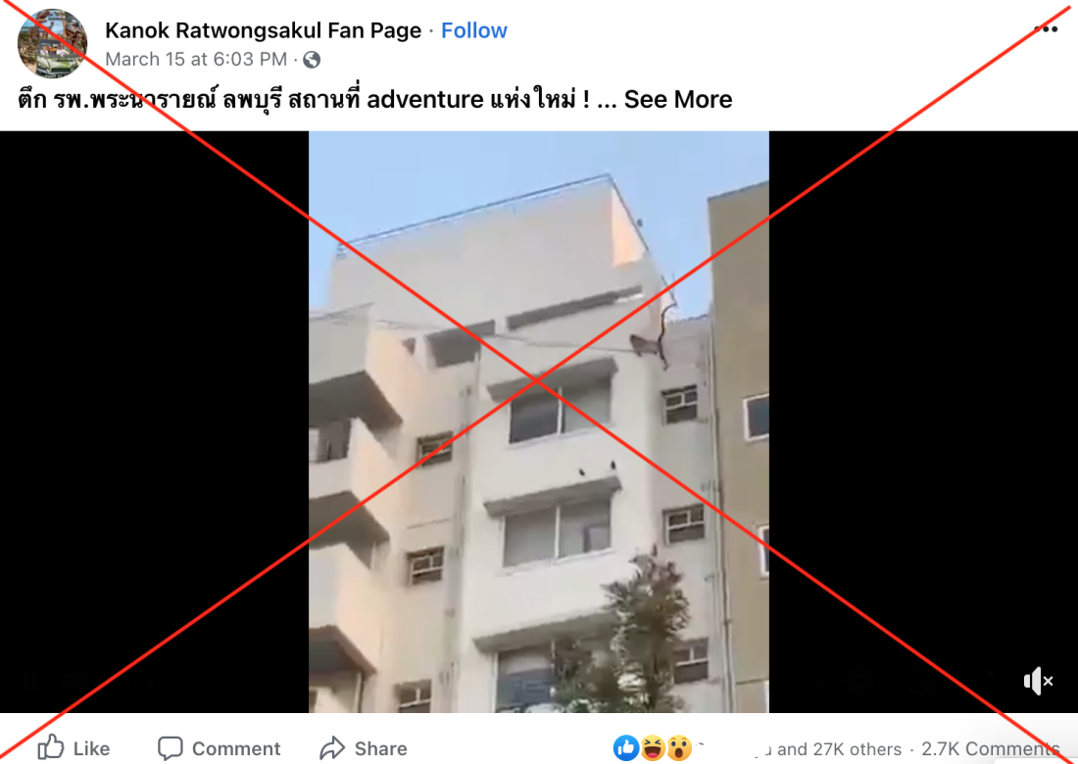Viewport: 1078px width, 764px height.
Task: Click the arrow Share icon
Action: point(333,747)
